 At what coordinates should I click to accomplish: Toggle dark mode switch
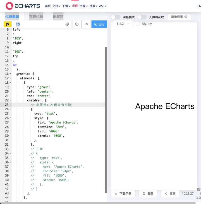tap(116, 17)
